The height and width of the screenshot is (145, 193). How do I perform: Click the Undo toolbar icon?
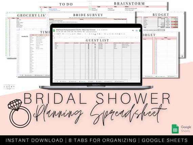(x=54, y=34)
